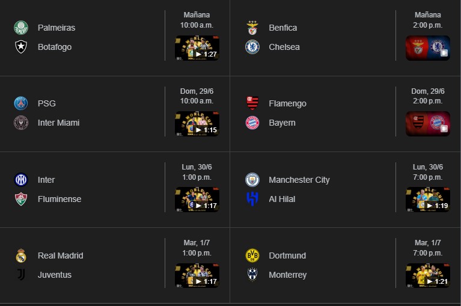
Task: Open the Benfica vs Chelsea match thumbnail
Action: click(428, 49)
